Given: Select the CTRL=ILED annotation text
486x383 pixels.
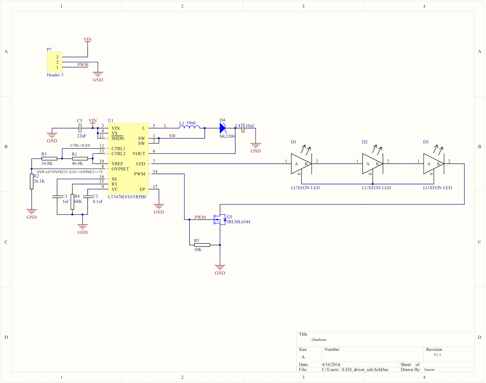Looking at the screenshot, I should pyautogui.click(x=80, y=146).
